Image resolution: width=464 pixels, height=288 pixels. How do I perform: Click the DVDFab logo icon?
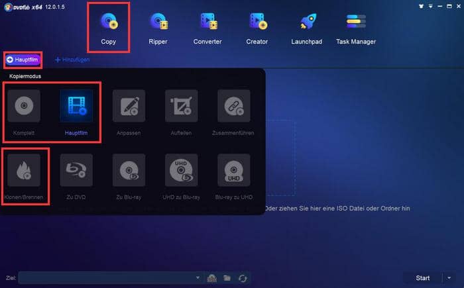(8, 7)
